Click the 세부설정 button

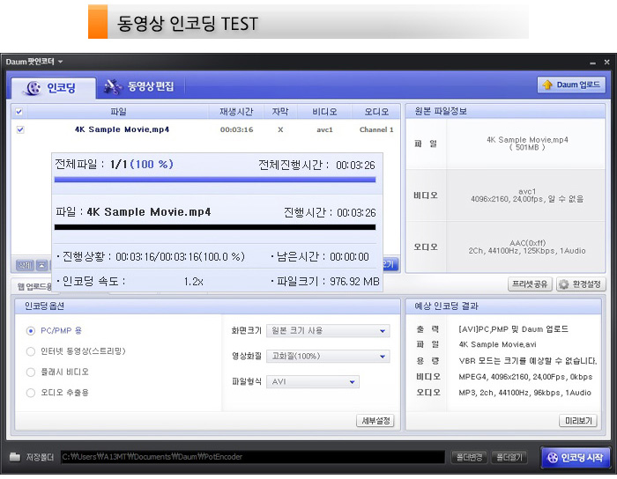(x=375, y=421)
